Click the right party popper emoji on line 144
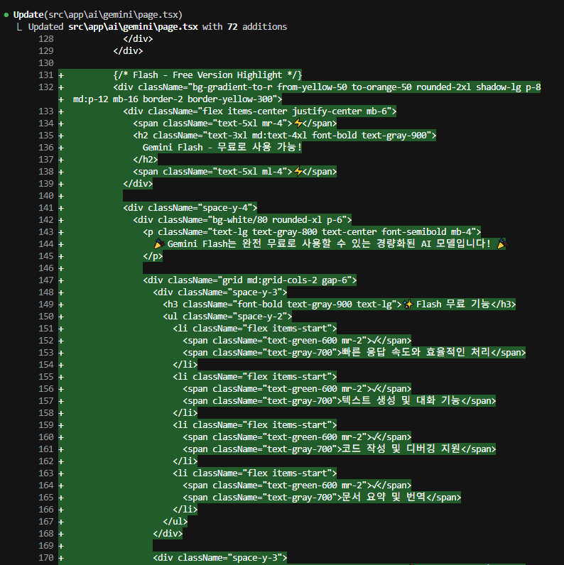This screenshot has width=564, height=565. pos(501,243)
